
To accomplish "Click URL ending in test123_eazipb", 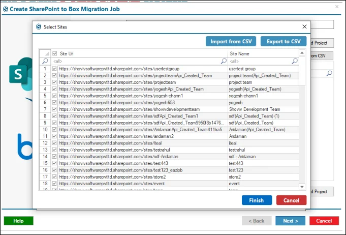I will tap(121, 170).
